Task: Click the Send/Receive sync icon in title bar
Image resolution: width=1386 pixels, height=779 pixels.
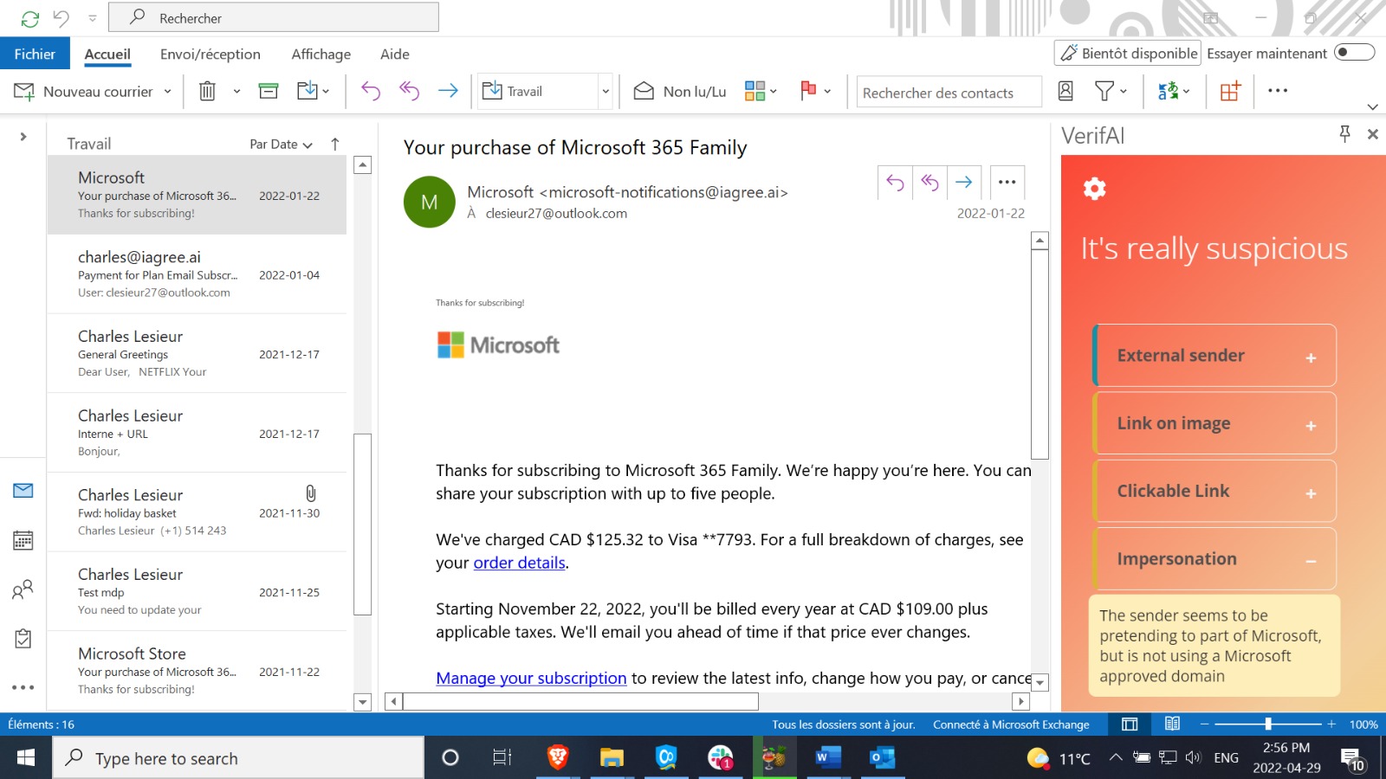Action: pyautogui.click(x=30, y=18)
